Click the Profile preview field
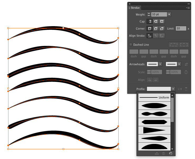Screen dimensions: 195x159 click(159, 89)
